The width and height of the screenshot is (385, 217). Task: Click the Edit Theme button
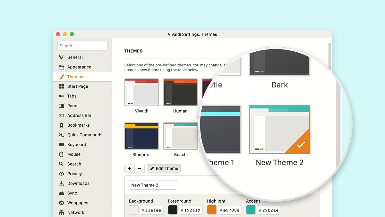(x=164, y=168)
